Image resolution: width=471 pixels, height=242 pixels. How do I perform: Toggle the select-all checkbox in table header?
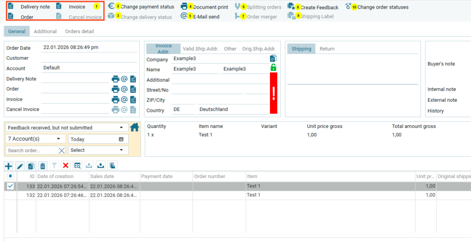point(10,176)
